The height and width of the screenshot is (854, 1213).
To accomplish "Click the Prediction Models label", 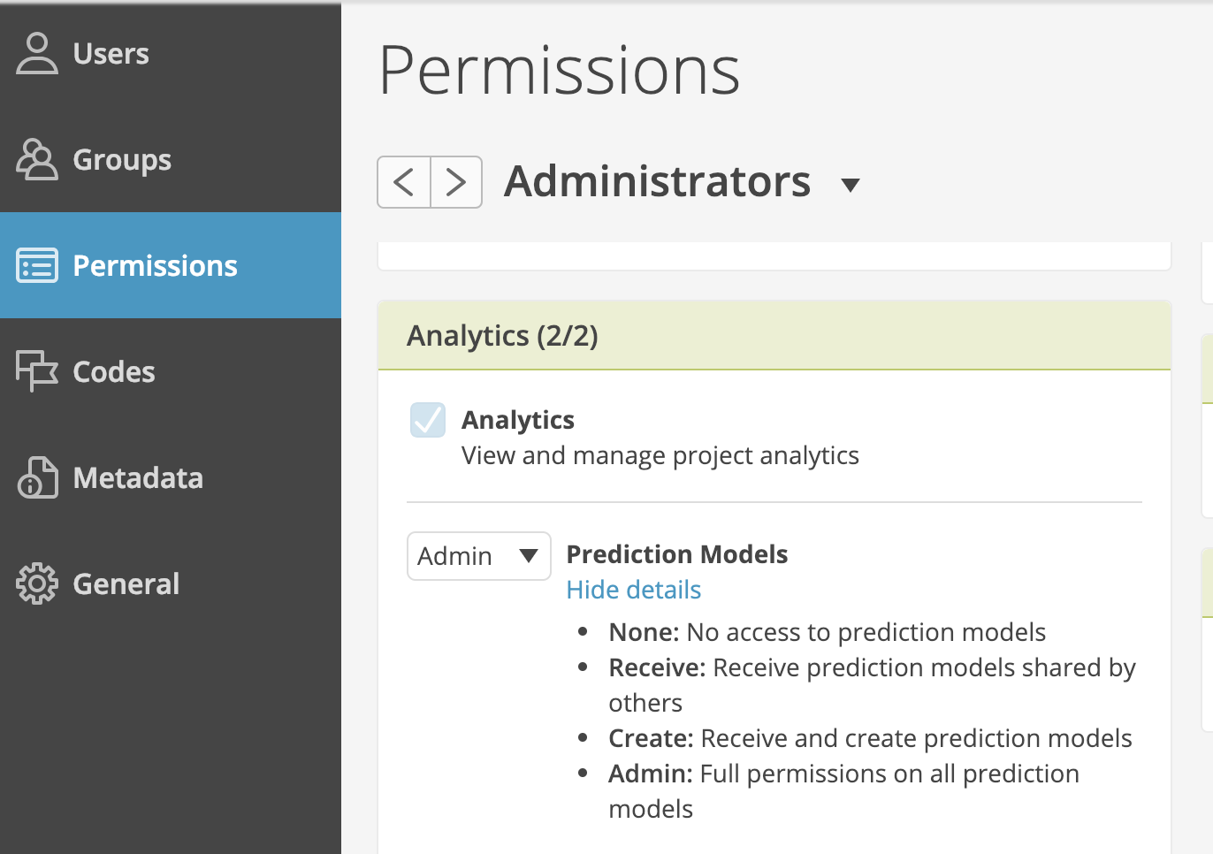I will tap(677, 554).
